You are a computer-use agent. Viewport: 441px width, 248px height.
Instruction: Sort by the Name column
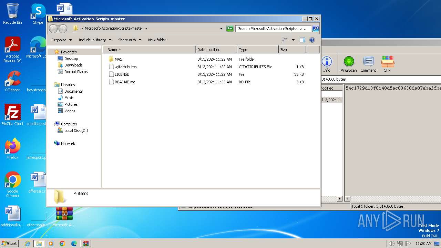(149, 50)
